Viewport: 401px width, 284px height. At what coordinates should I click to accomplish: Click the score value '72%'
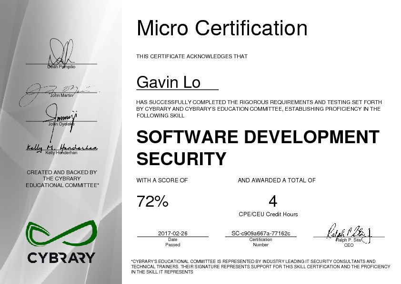(x=153, y=201)
